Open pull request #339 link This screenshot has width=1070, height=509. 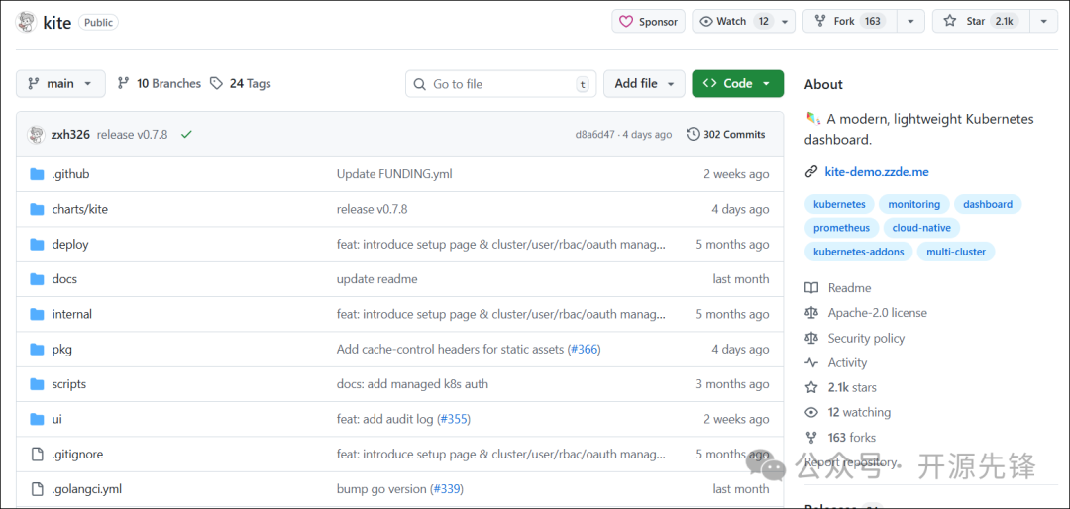(447, 489)
